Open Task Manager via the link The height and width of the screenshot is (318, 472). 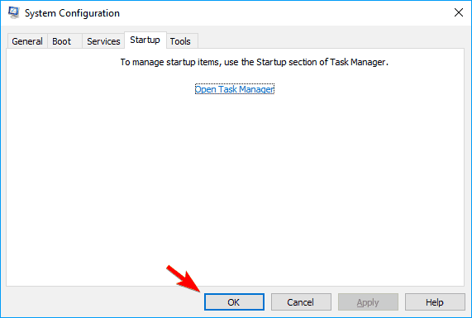235,89
